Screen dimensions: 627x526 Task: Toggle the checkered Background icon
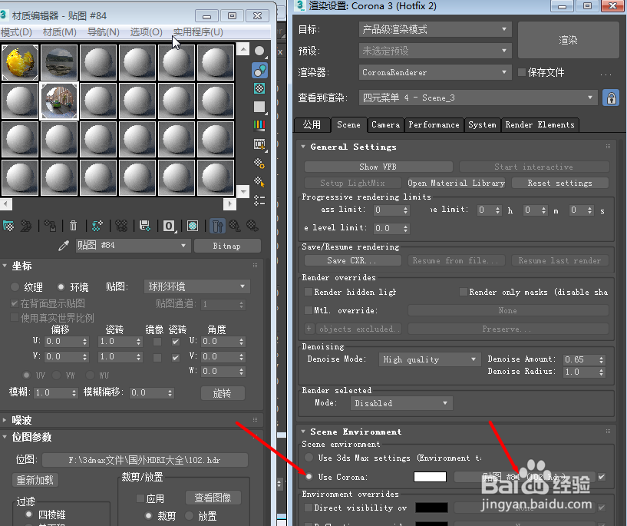[259, 88]
